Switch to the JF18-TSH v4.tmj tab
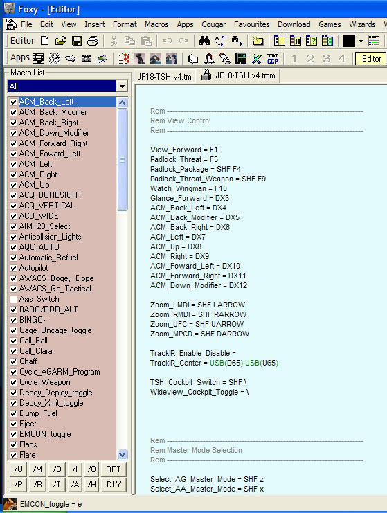Viewport: 387px width, 513px height. point(165,77)
